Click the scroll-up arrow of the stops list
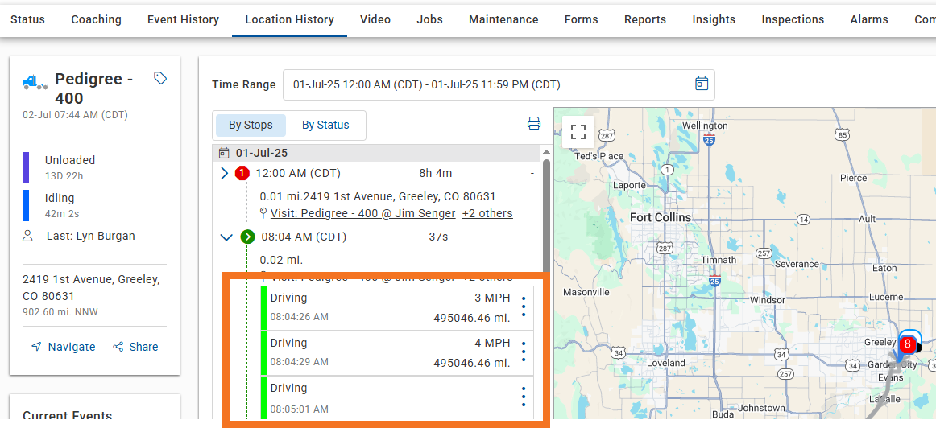 point(545,153)
